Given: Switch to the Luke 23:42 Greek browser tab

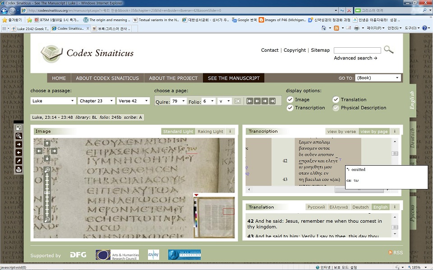Looking at the screenshot, I should (x=30, y=29).
